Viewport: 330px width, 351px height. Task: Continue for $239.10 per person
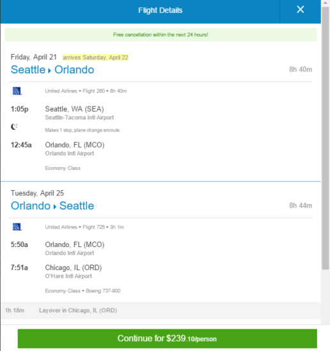[167, 338]
